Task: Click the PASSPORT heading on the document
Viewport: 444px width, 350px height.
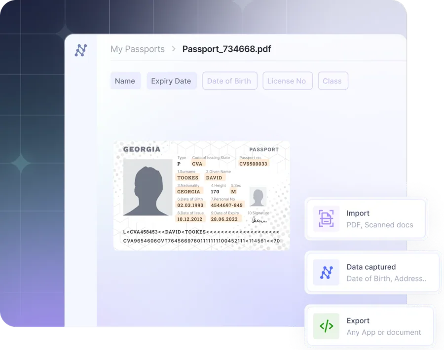Action: tap(264, 149)
